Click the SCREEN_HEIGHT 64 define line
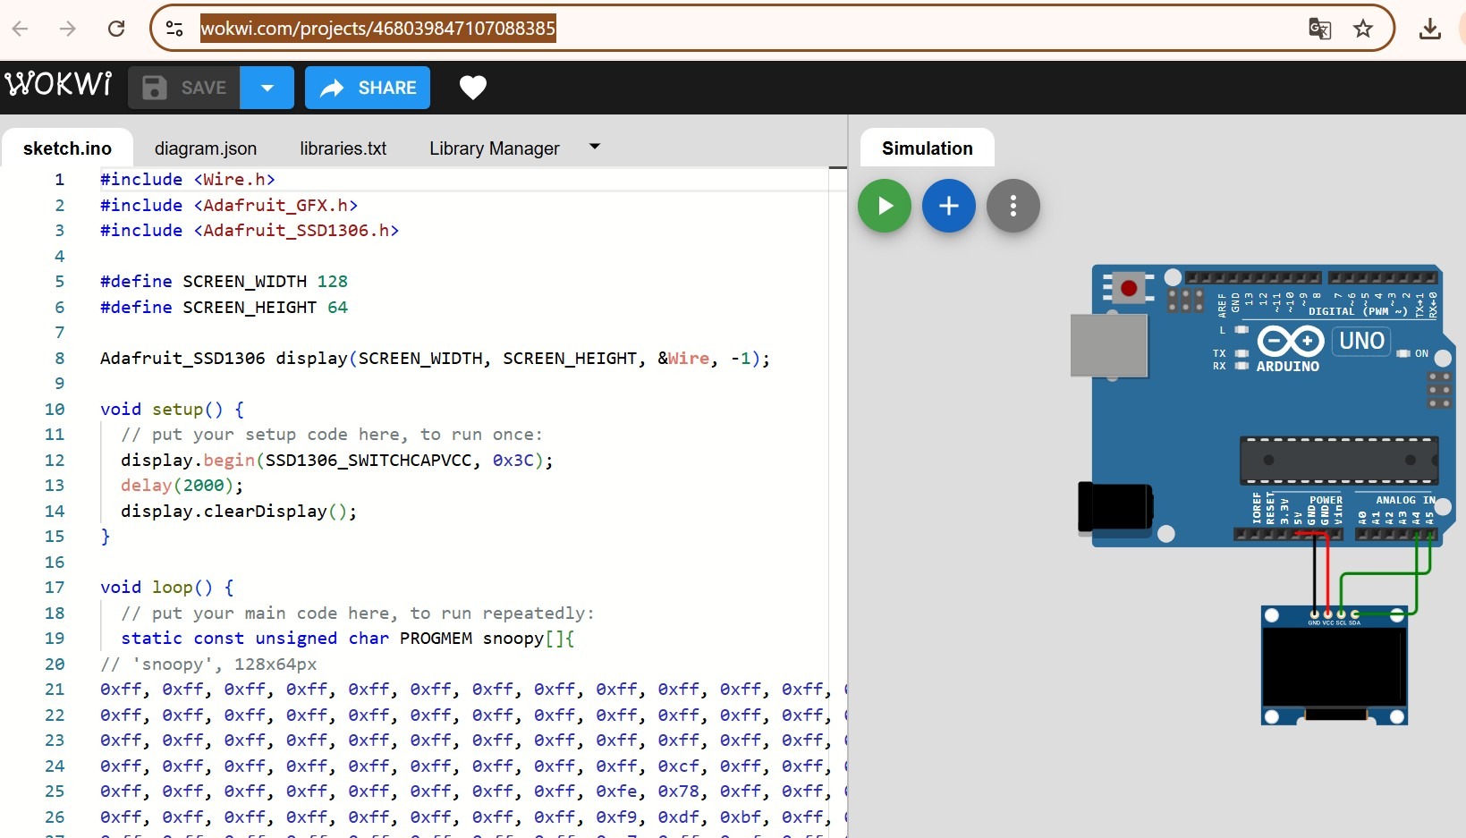The width and height of the screenshot is (1466, 838). coord(224,308)
